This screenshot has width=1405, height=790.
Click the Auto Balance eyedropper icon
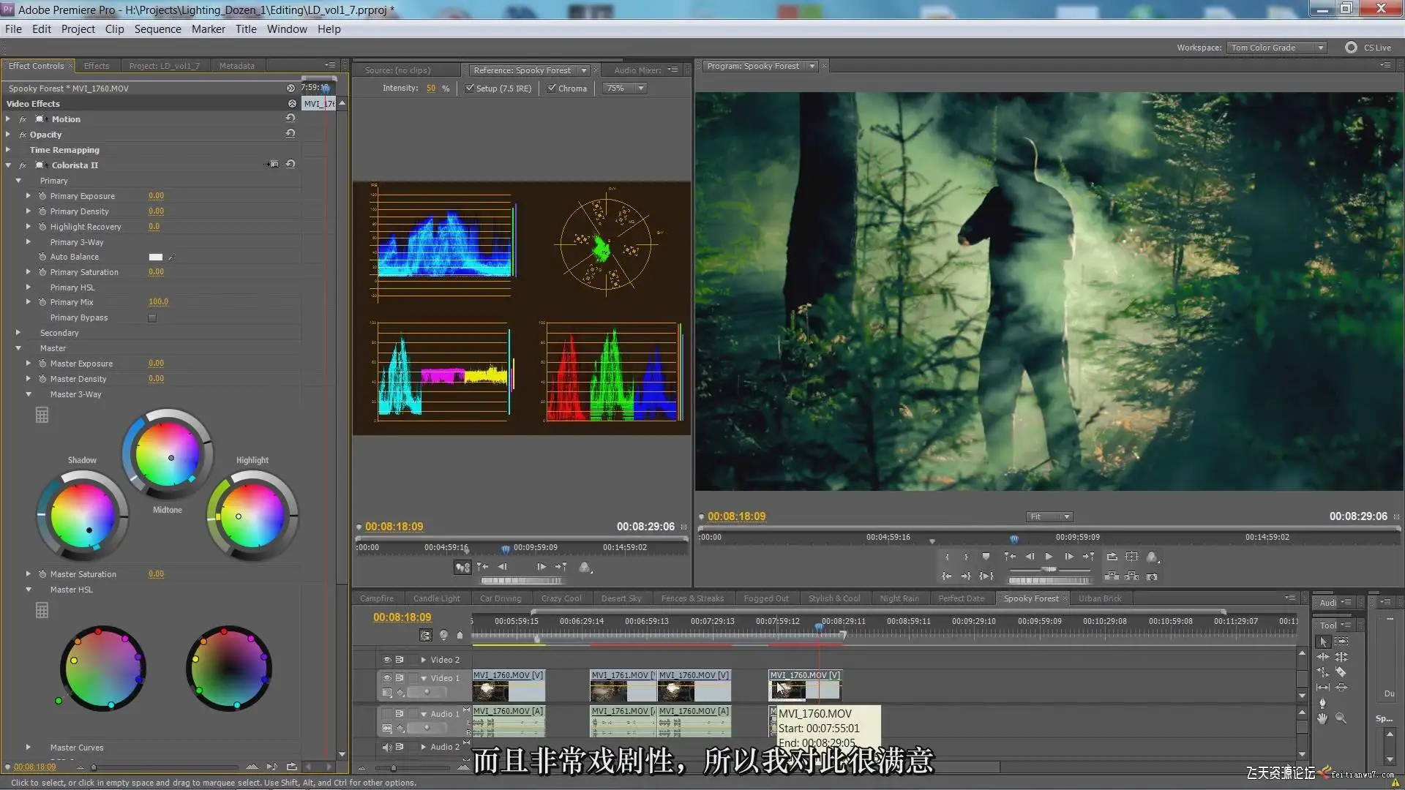pos(171,257)
